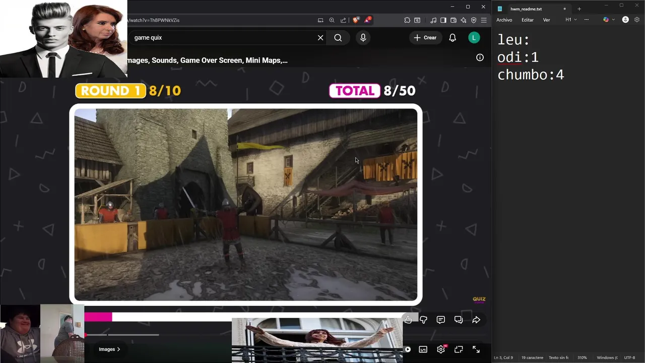Image resolution: width=645 pixels, height=363 pixels.
Task: Open the live chat replies icon
Action: (x=459, y=320)
